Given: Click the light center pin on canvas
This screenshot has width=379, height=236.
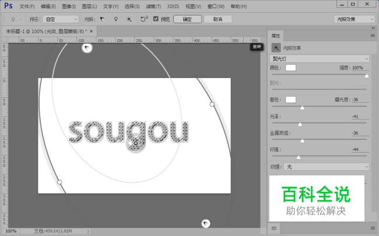Looking at the screenshot, I should pos(135,142).
